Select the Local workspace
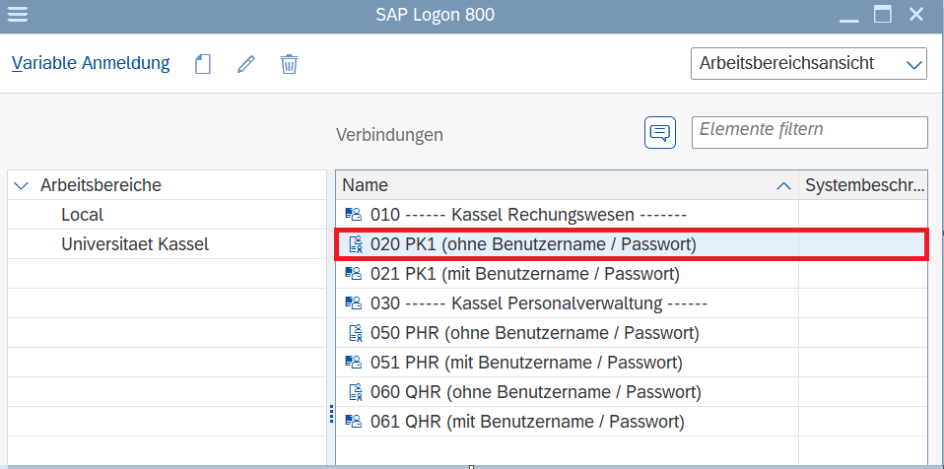This screenshot has height=469, width=944. pyautogui.click(x=83, y=215)
